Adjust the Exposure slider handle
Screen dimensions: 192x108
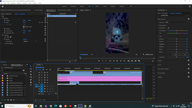pos(176,39)
